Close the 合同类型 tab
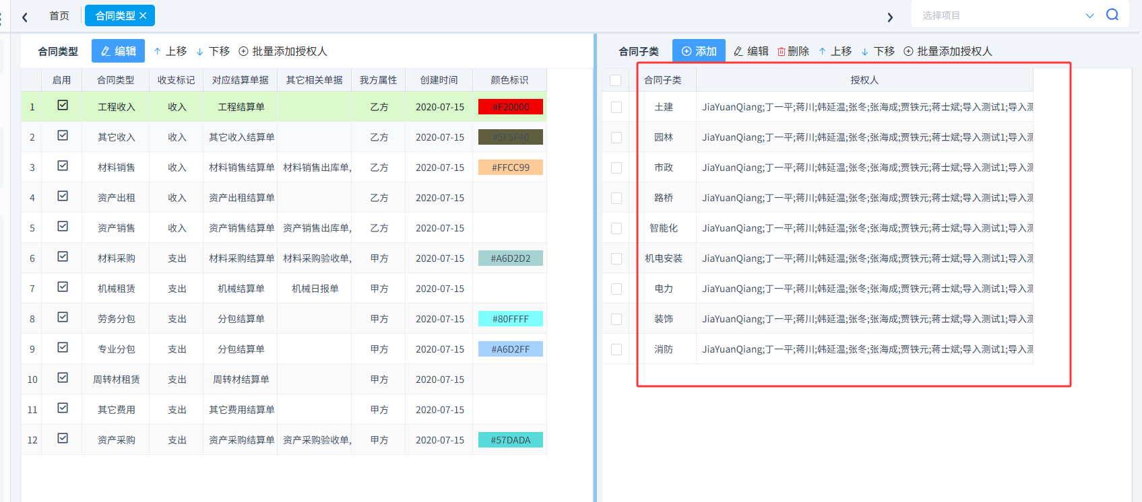The width and height of the screenshot is (1142, 502). [143, 15]
